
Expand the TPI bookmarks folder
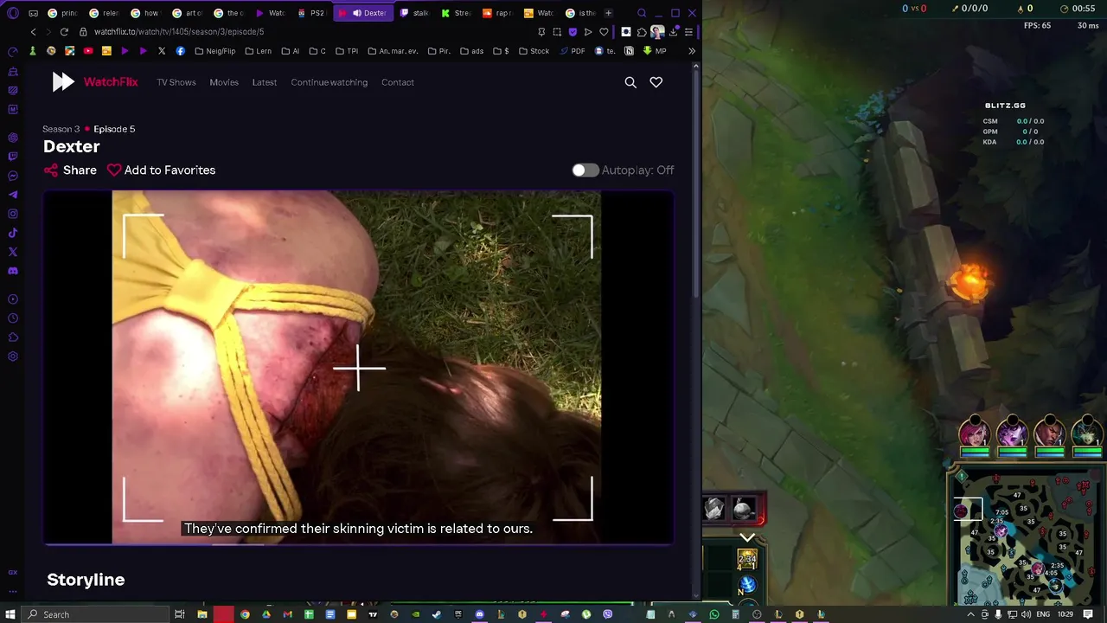(347, 51)
